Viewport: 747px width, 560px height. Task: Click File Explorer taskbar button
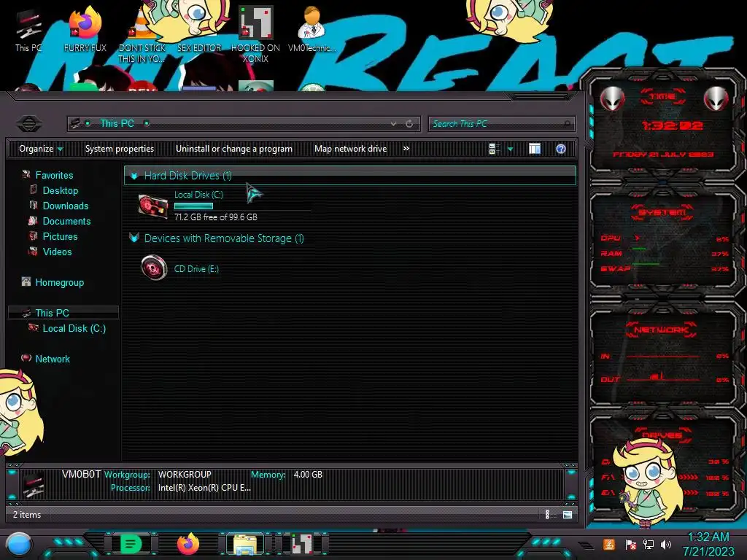coord(245,544)
